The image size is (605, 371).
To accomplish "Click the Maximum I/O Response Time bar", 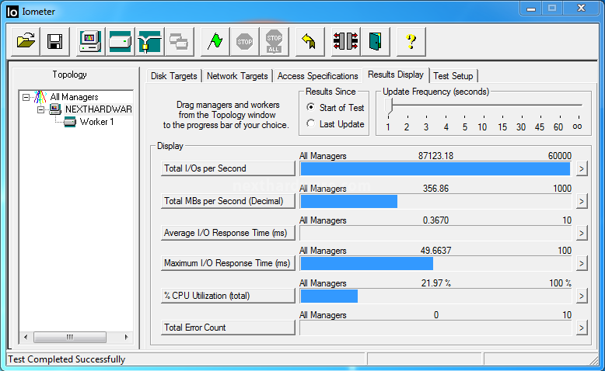I will pos(435,264).
